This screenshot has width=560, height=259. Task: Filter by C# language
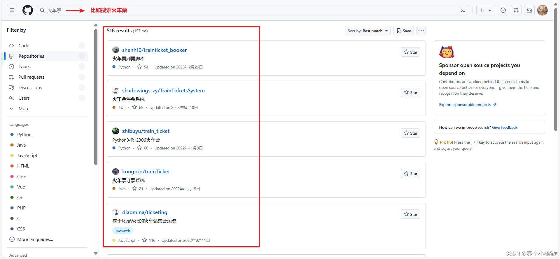pyautogui.click(x=20, y=198)
